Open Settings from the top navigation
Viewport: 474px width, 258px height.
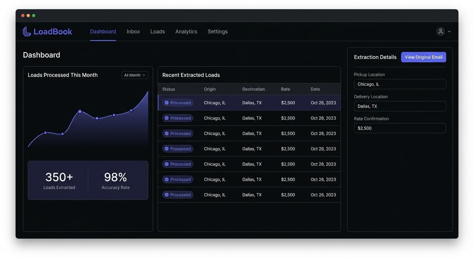pos(217,31)
